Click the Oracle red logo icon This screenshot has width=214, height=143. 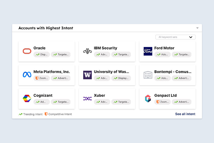pos(27,51)
